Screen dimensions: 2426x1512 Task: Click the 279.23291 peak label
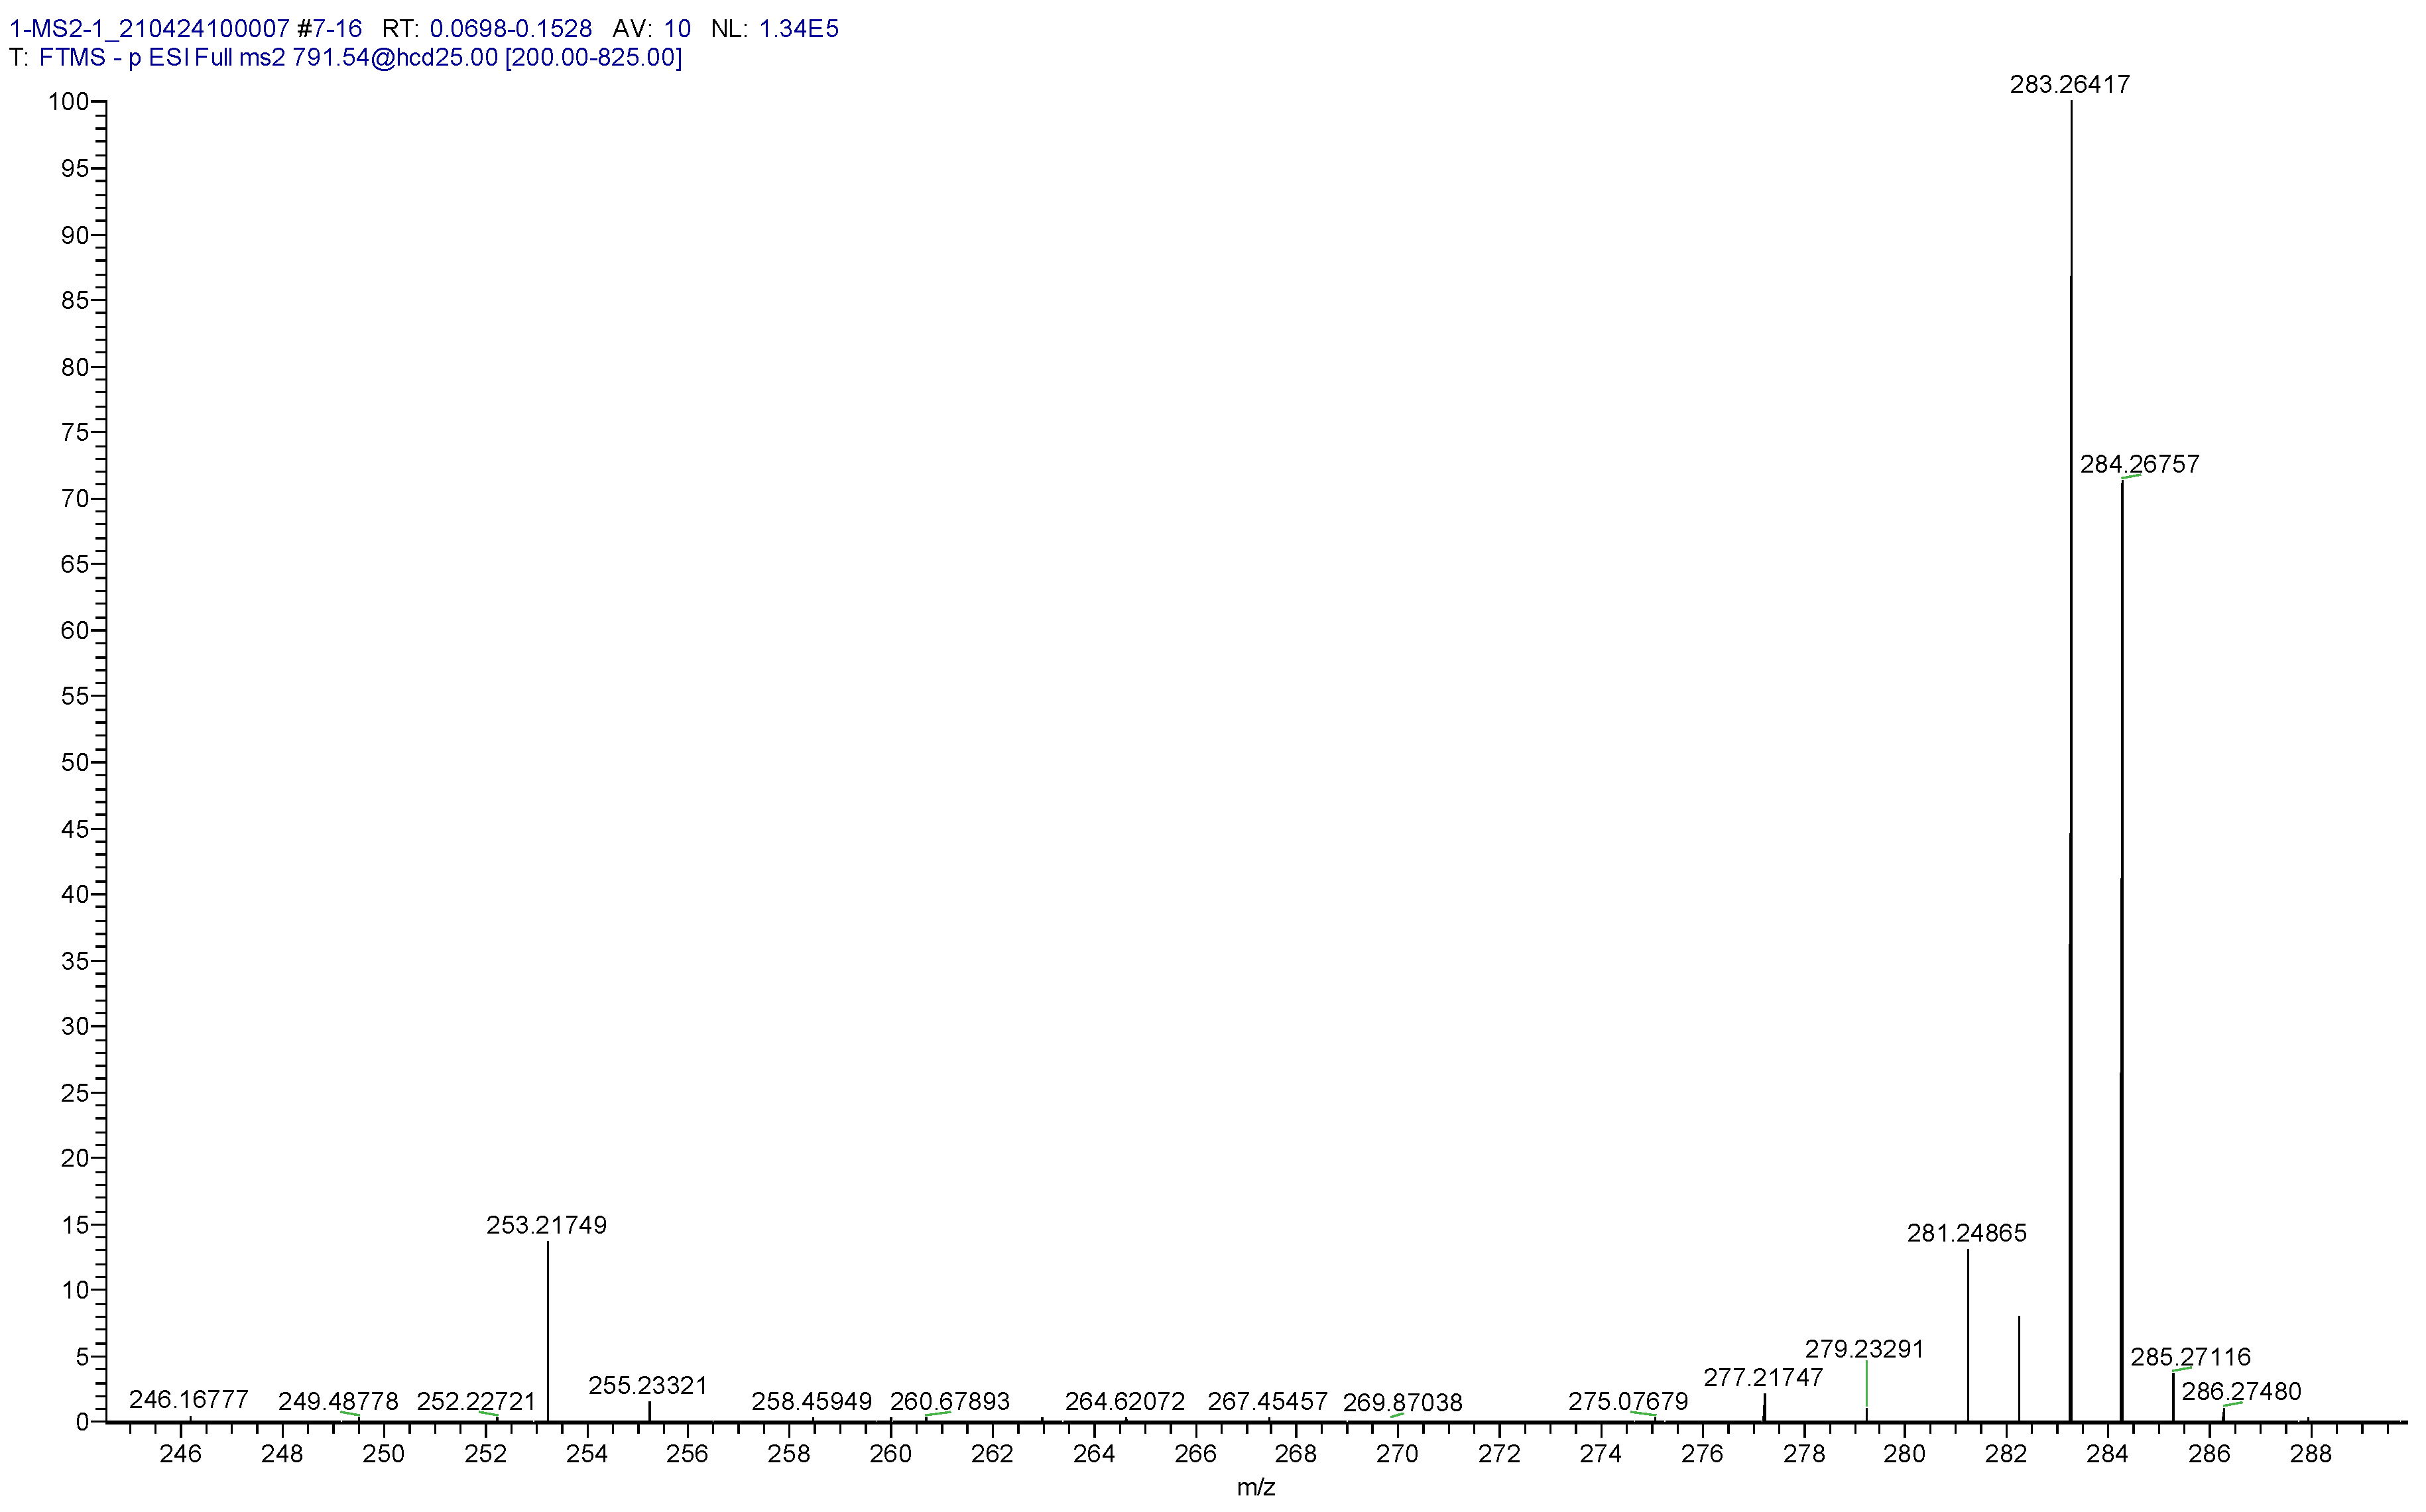(1864, 1349)
